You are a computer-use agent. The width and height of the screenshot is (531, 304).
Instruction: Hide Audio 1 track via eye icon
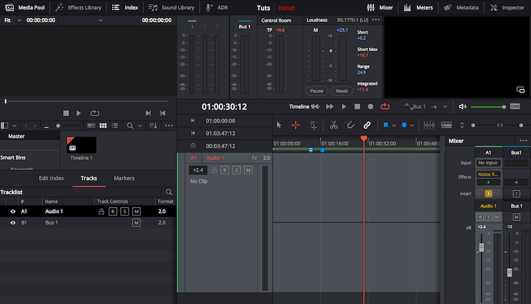[x=13, y=211]
